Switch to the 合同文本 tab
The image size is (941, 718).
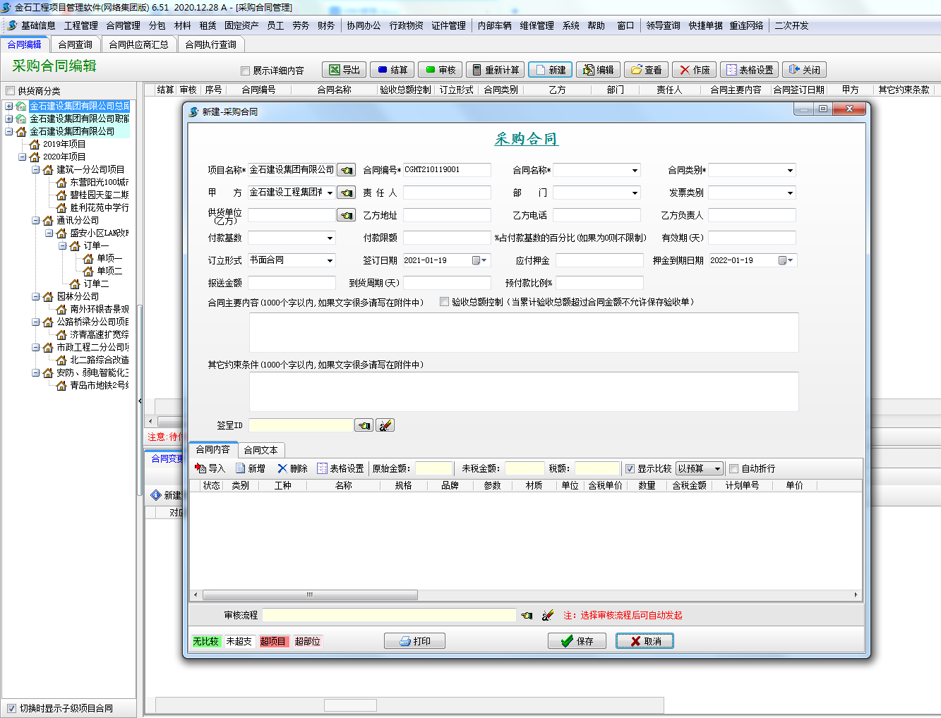[260, 450]
